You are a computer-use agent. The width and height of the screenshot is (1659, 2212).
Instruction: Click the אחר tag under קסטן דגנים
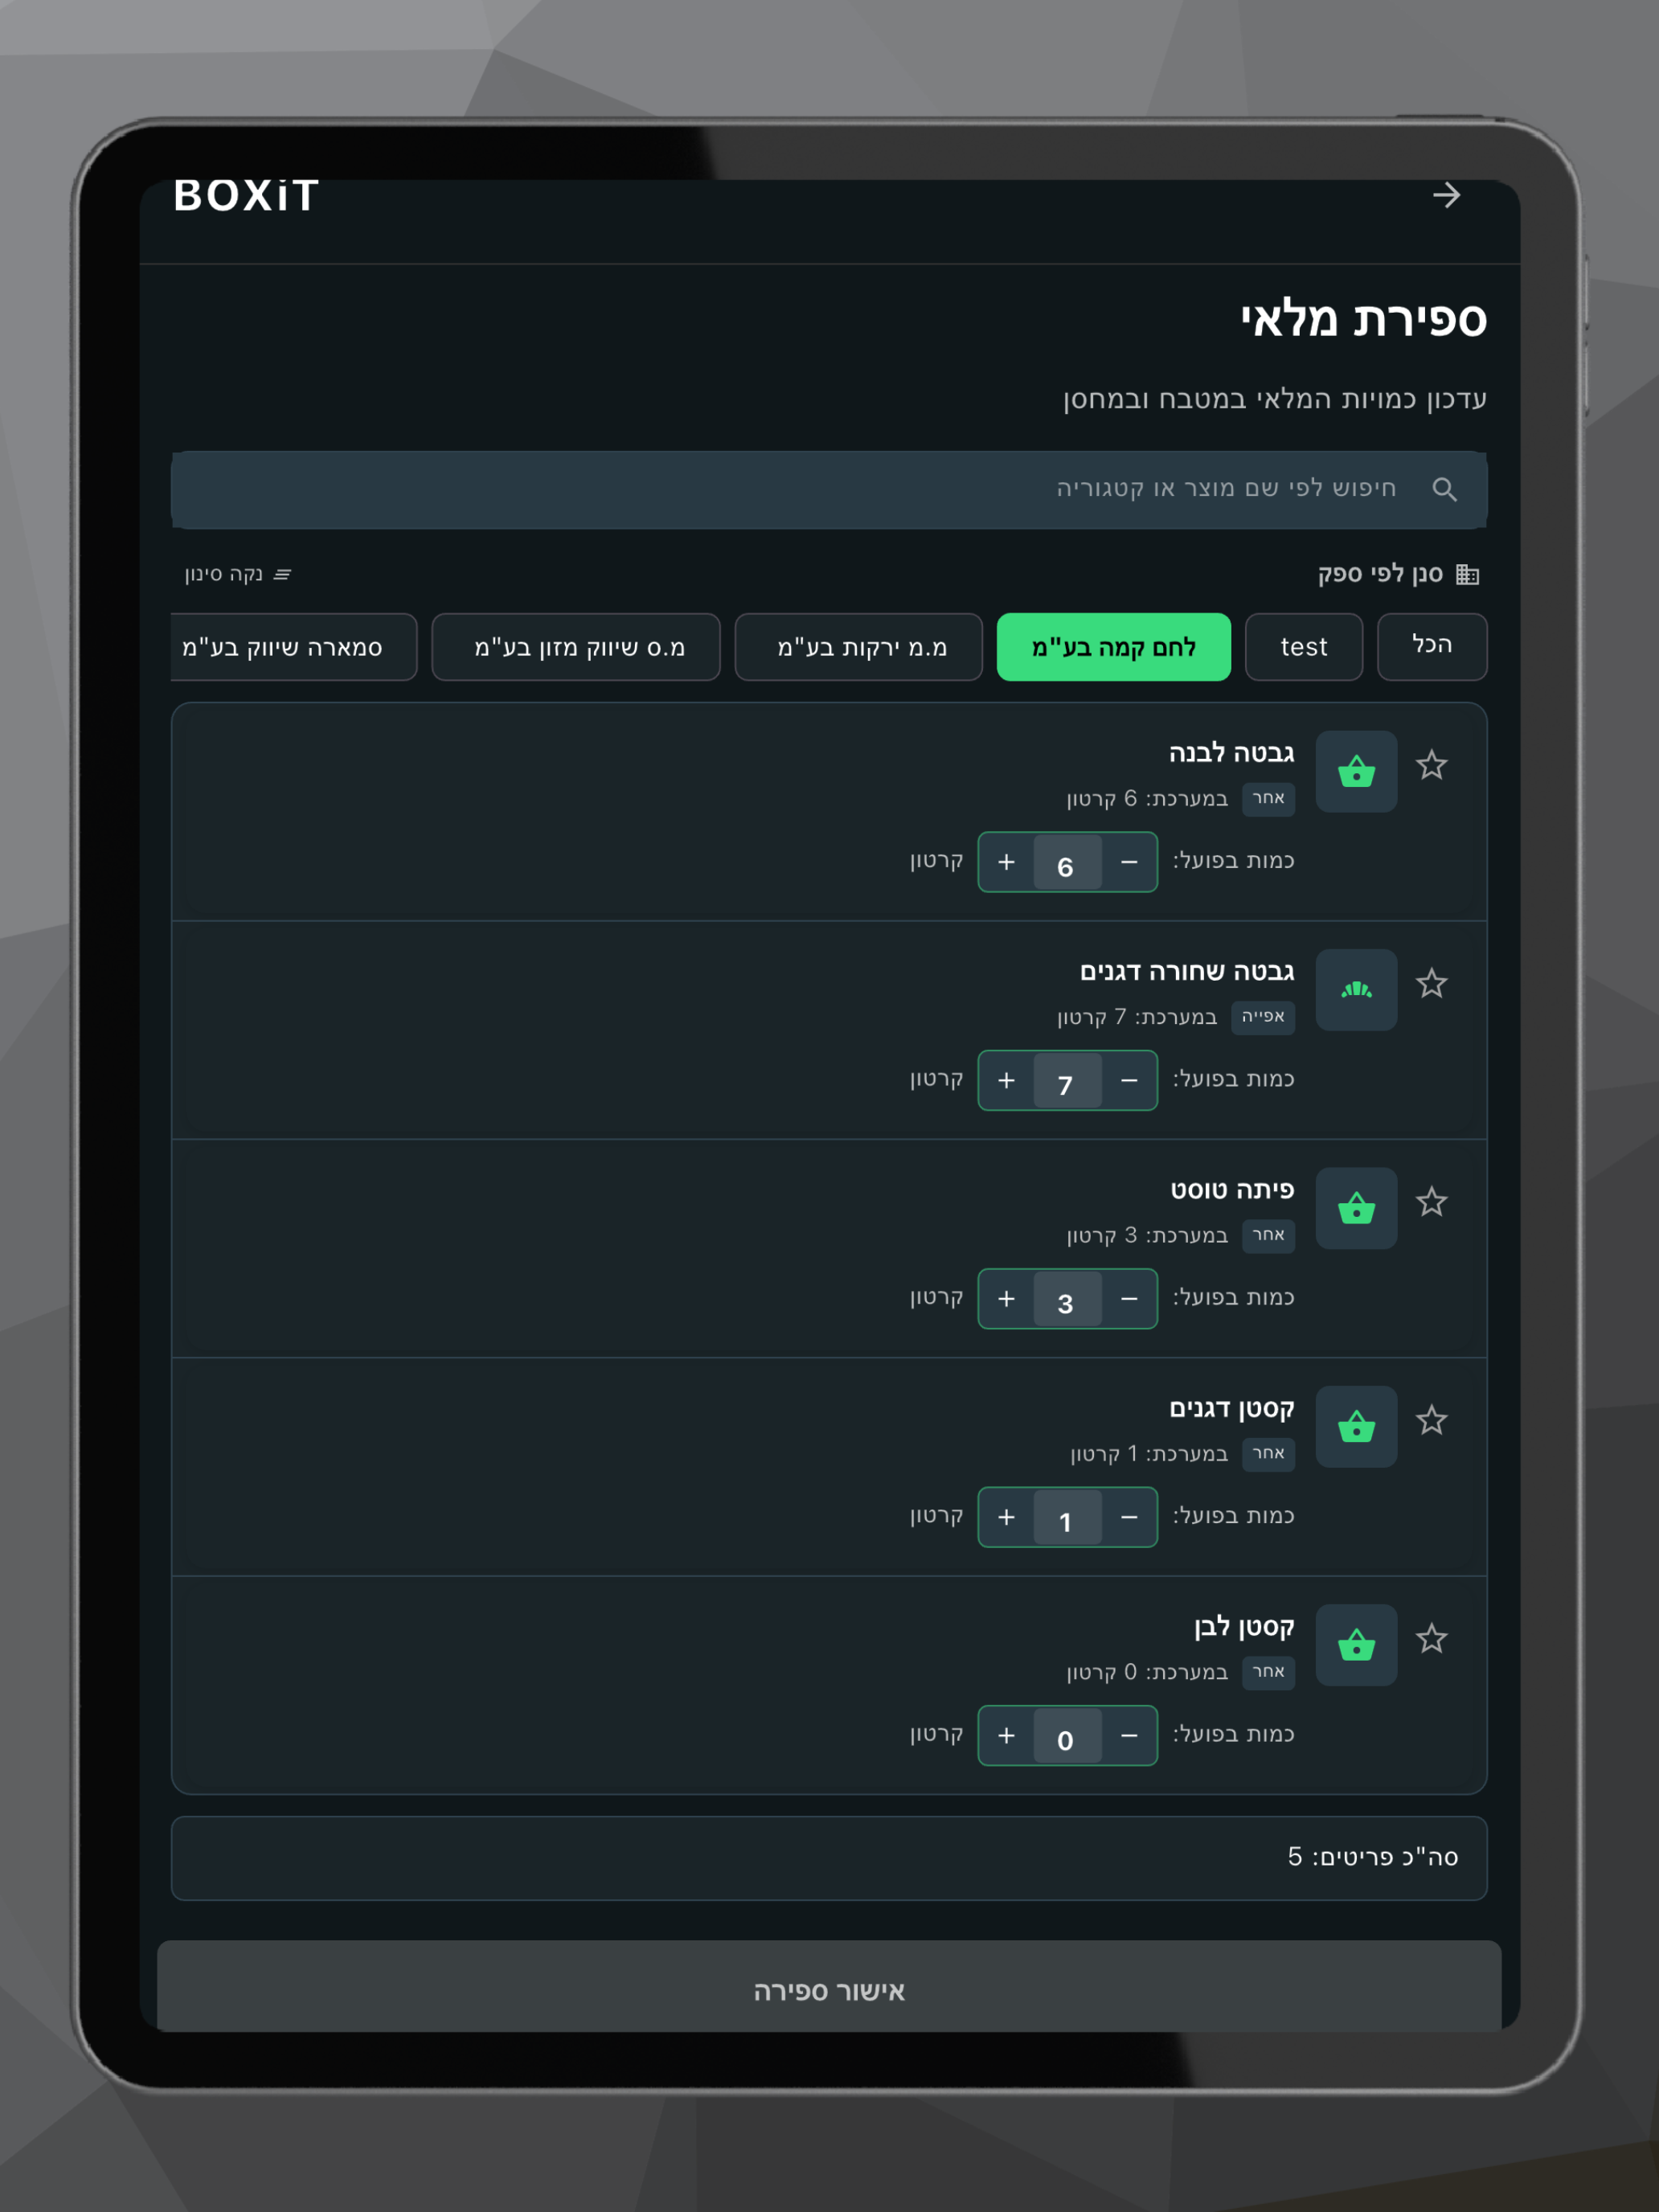coord(1268,1453)
